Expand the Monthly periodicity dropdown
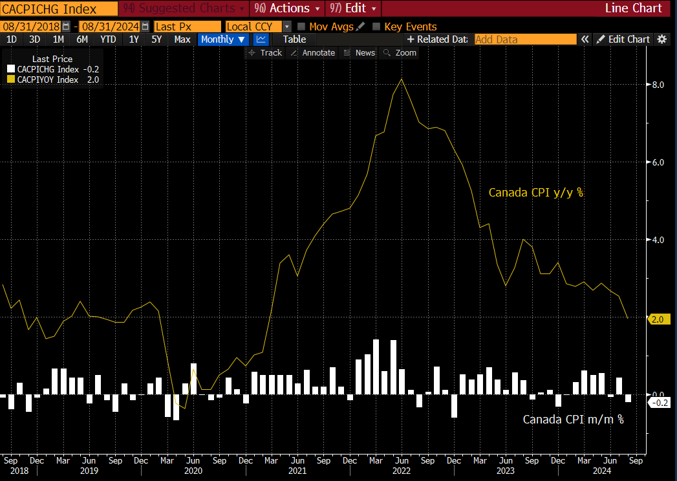The width and height of the screenshot is (677, 481). coord(224,39)
